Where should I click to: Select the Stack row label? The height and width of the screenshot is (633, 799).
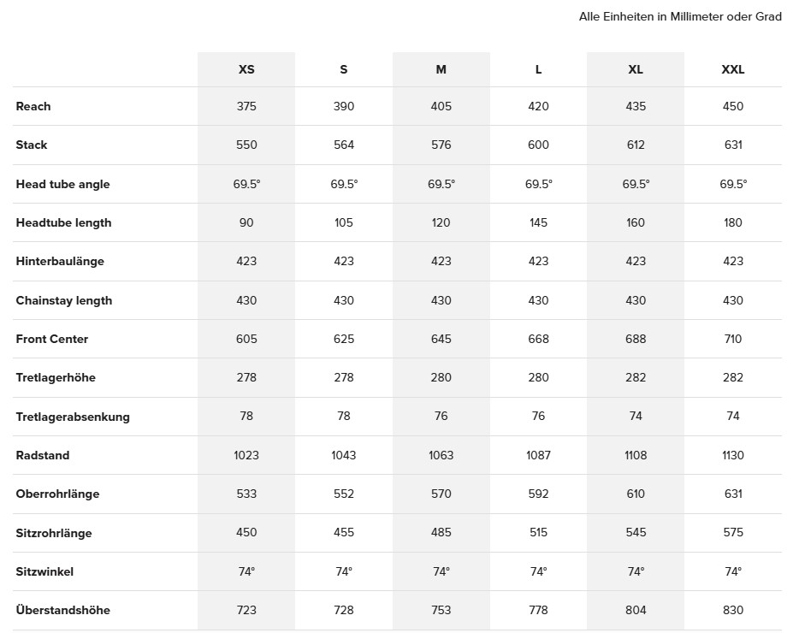coord(32,145)
